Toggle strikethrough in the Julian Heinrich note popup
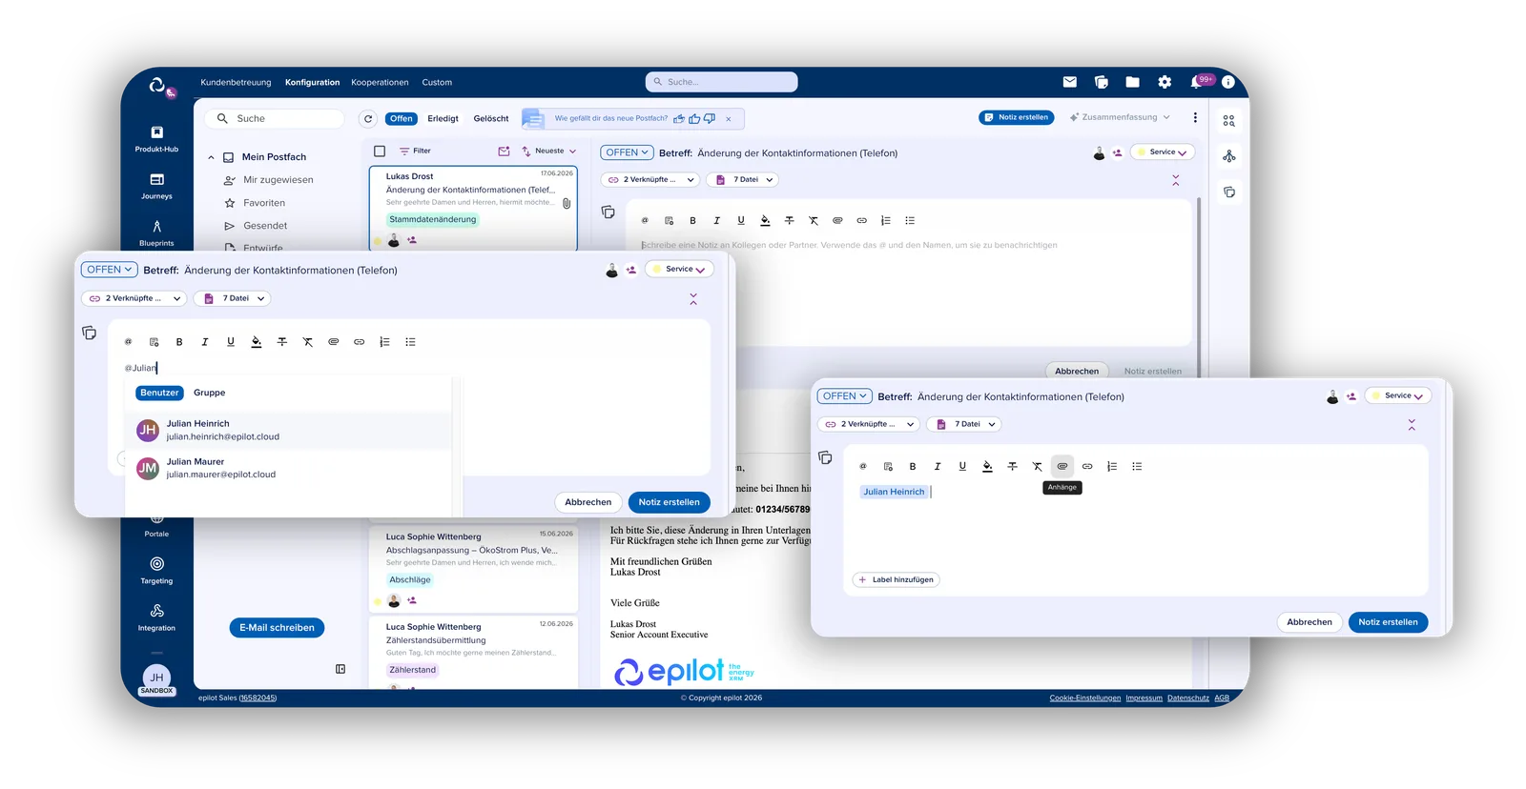The image size is (1526, 789). [1012, 466]
